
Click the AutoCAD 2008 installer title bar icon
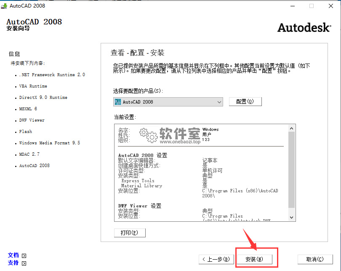pos(4,6)
